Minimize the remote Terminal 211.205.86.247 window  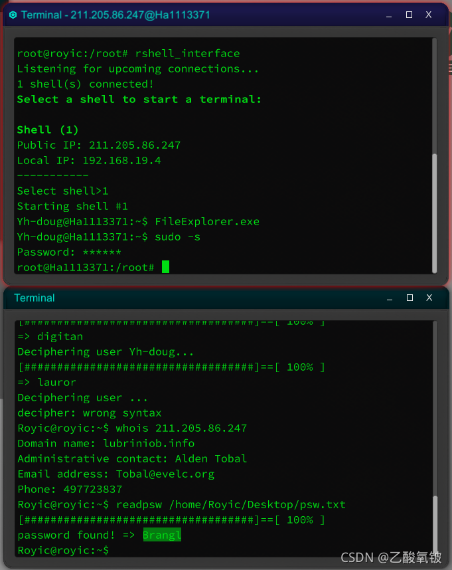[389, 15]
